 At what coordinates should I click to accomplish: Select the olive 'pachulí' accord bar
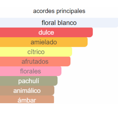coord(29,81)
